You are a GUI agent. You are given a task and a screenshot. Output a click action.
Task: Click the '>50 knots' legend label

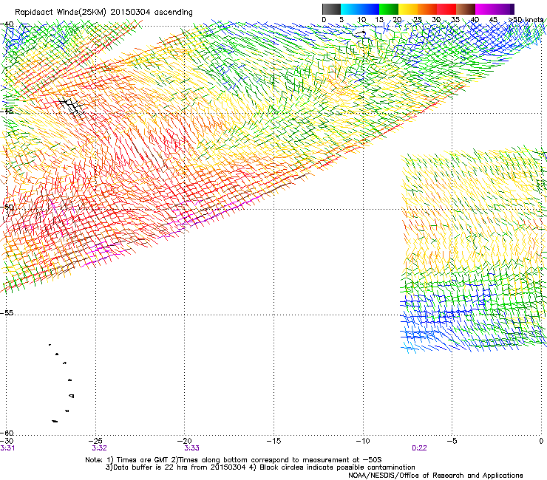point(526,19)
